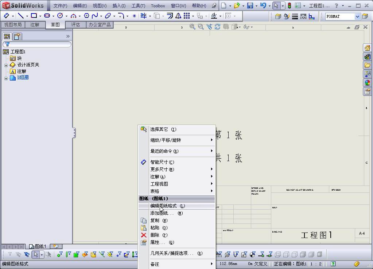The width and height of the screenshot is (373, 269).
Task: Open Rectangle tool dropdown arrow
Action: point(40,16)
